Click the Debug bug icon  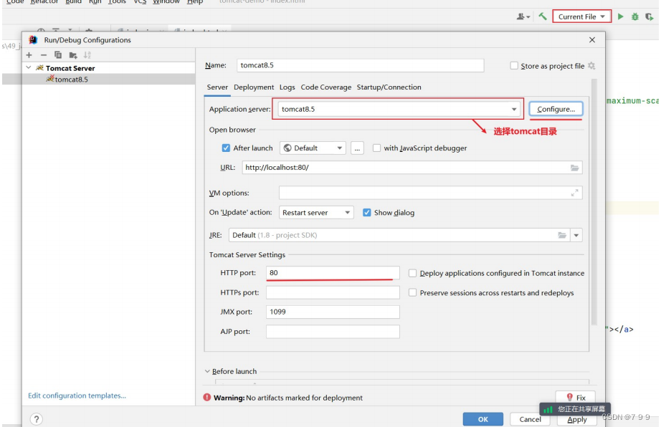click(635, 17)
